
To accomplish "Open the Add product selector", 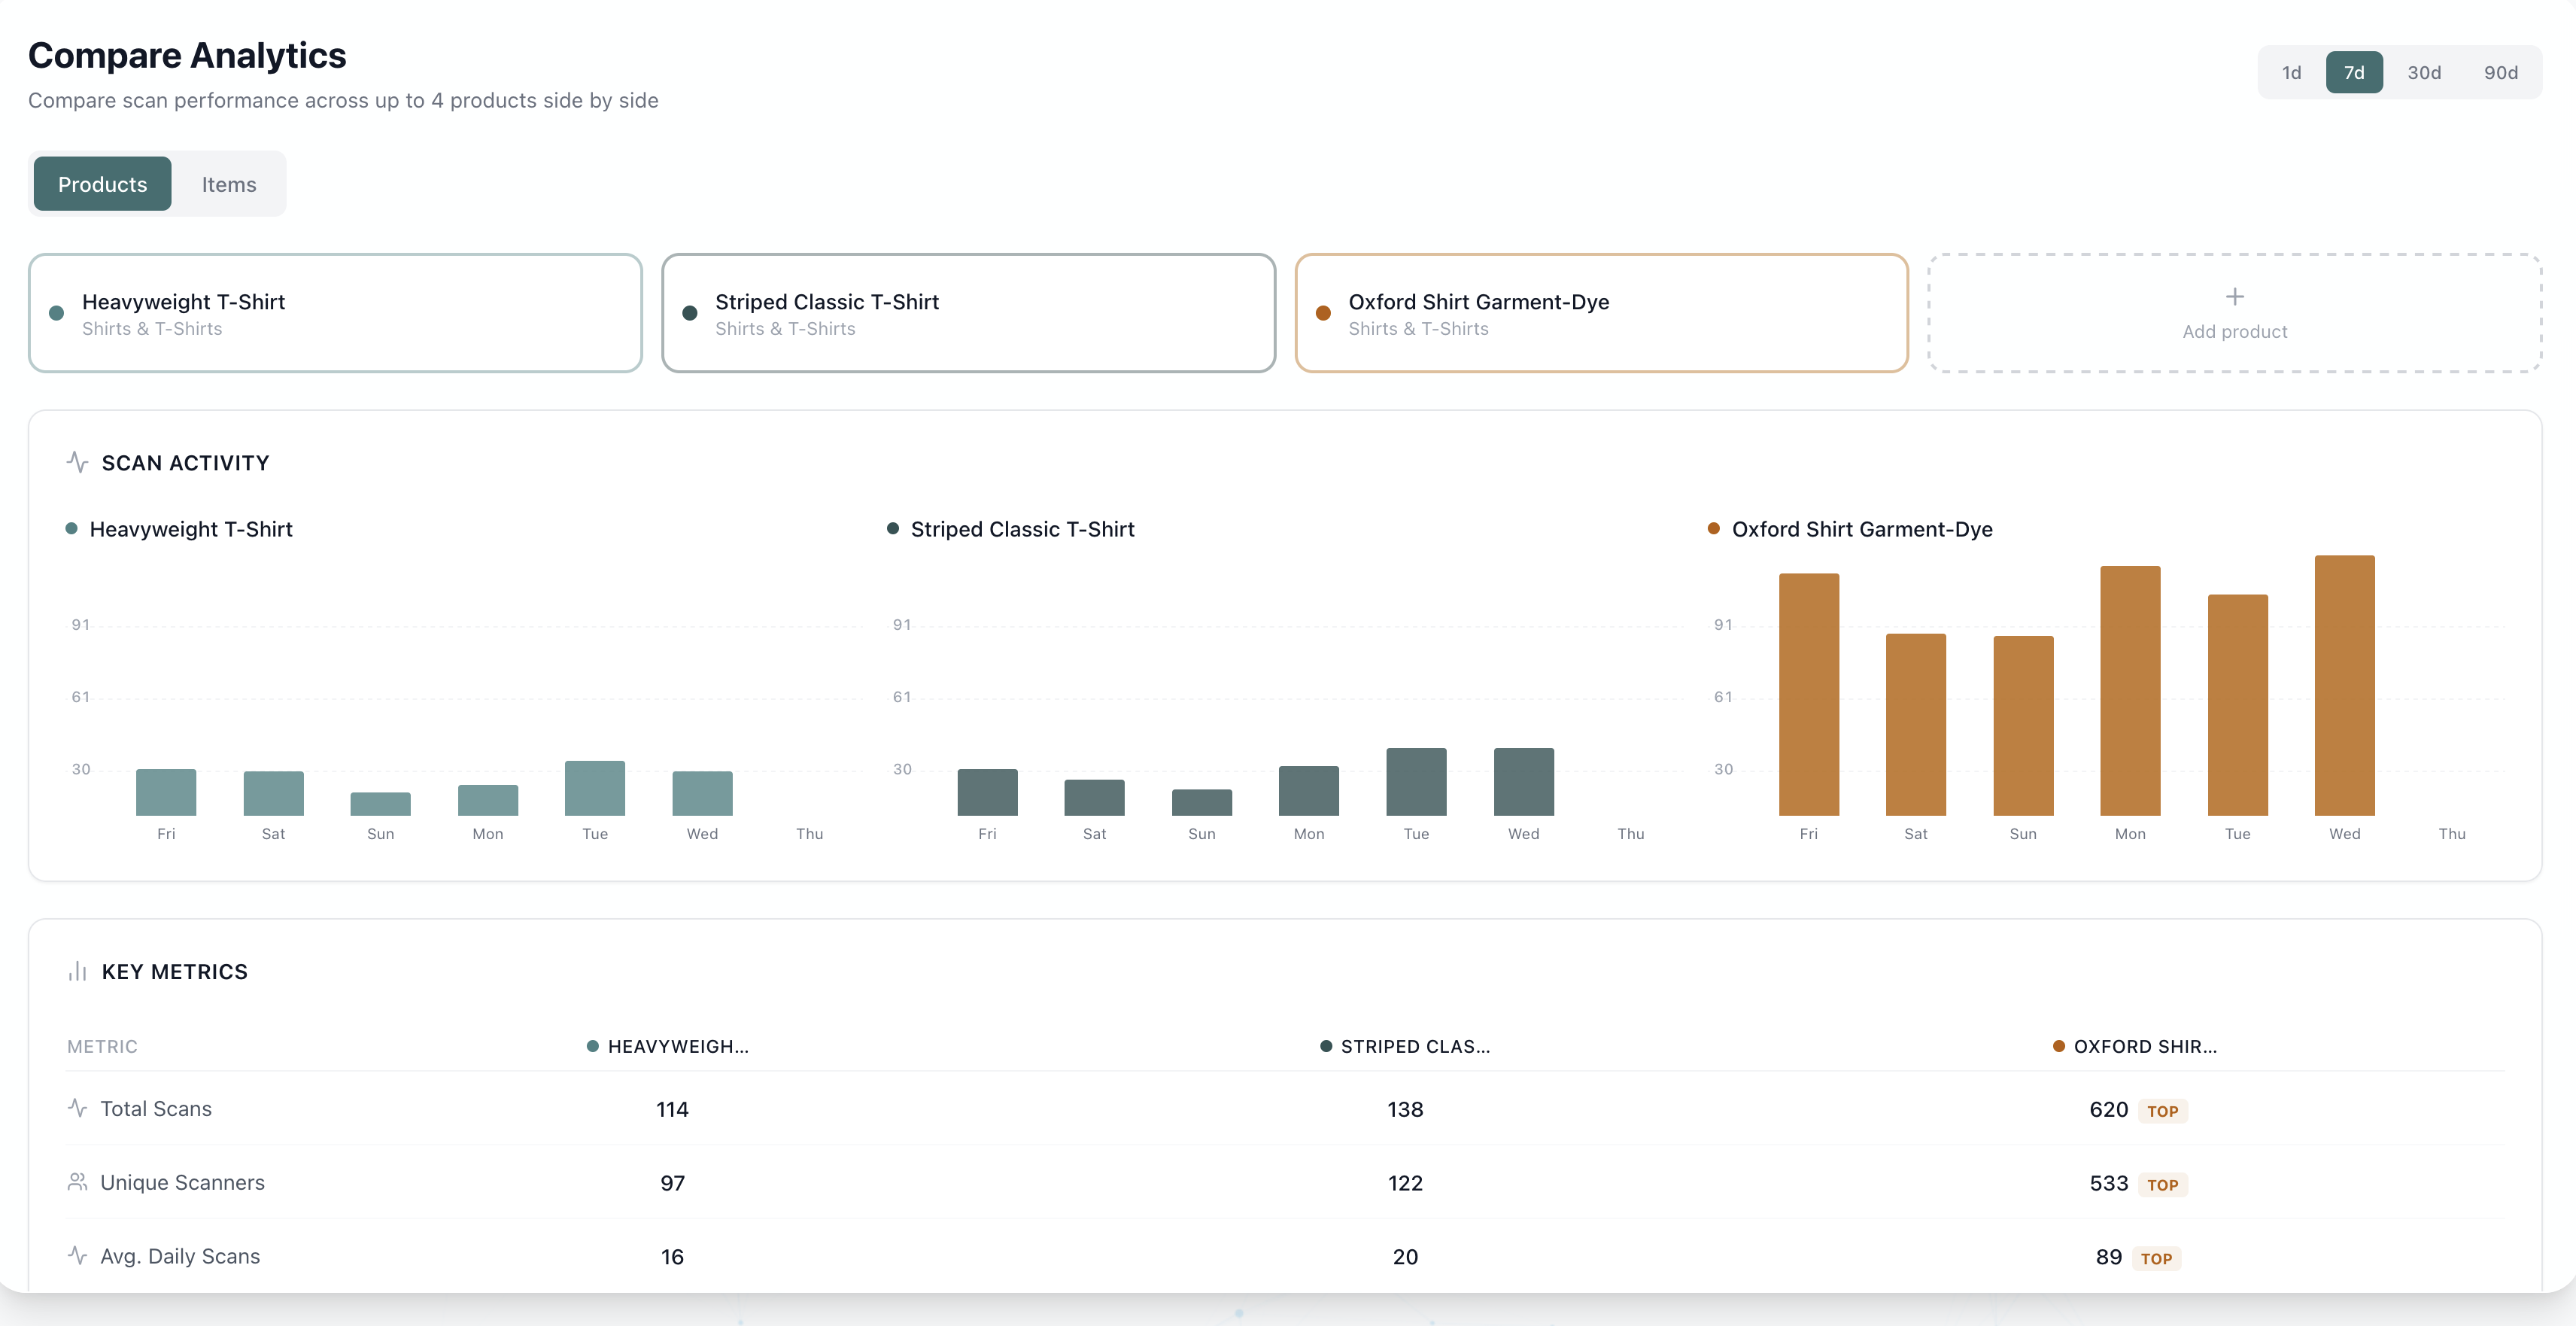I will 2235,313.
